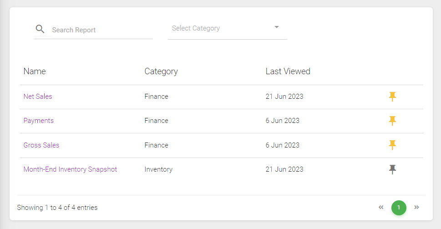441x229 pixels.
Task: Click the search magnifier icon
Action: pyautogui.click(x=40, y=29)
